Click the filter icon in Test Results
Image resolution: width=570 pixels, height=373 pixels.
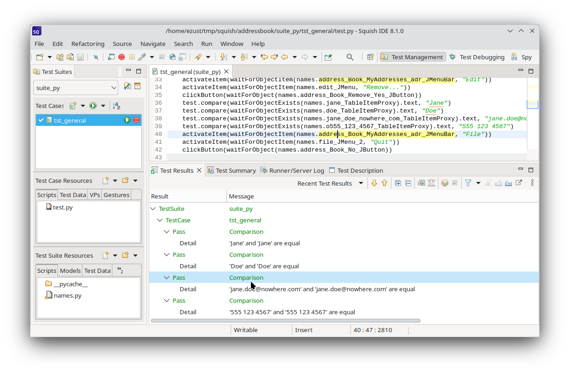[x=468, y=183]
